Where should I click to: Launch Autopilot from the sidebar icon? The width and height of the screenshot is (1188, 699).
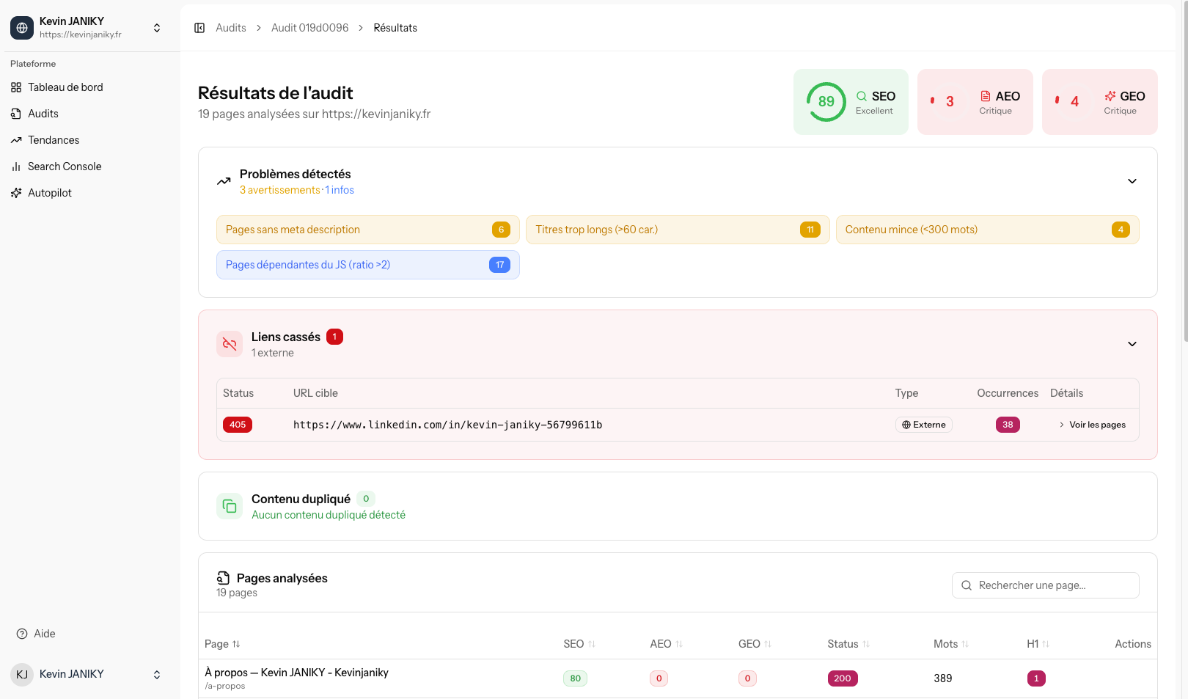point(16,192)
